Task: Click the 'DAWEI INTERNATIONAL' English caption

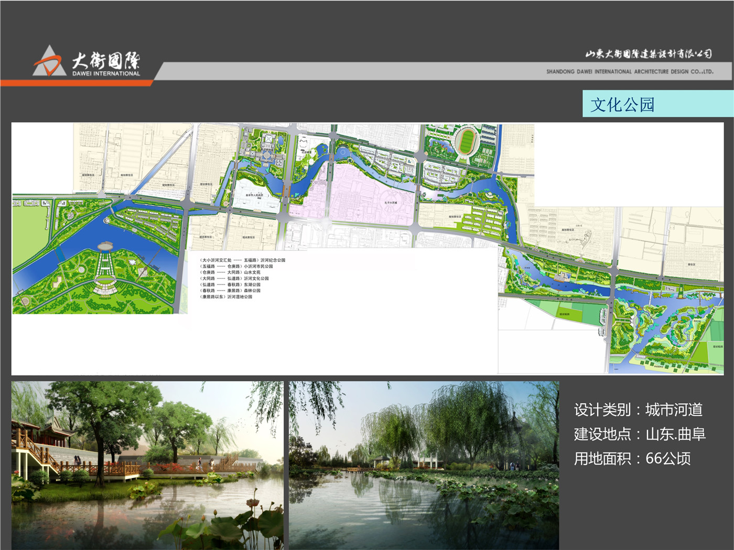Action: [x=106, y=74]
